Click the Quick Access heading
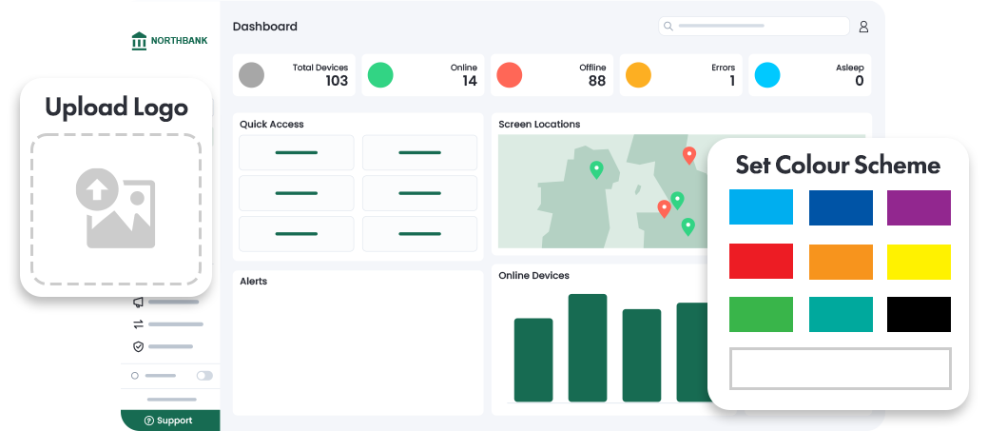 click(272, 124)
